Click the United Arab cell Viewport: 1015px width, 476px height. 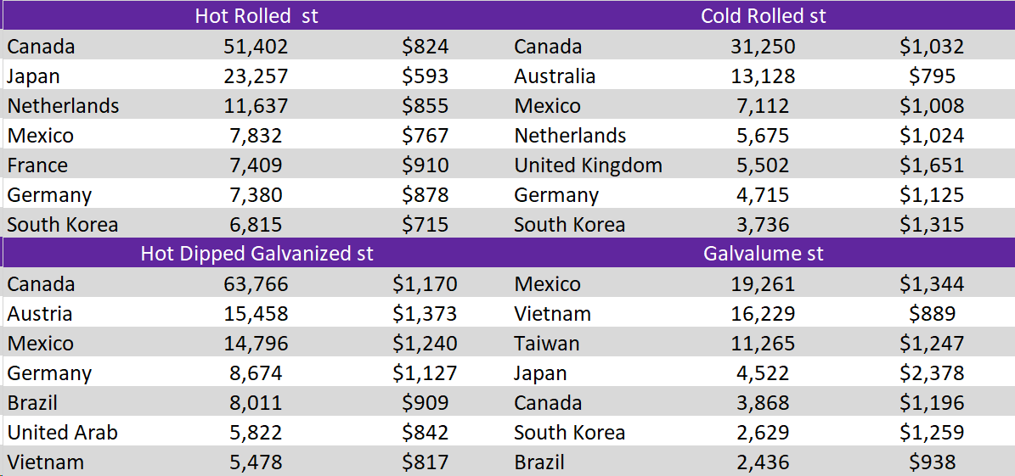click(62, 432)
